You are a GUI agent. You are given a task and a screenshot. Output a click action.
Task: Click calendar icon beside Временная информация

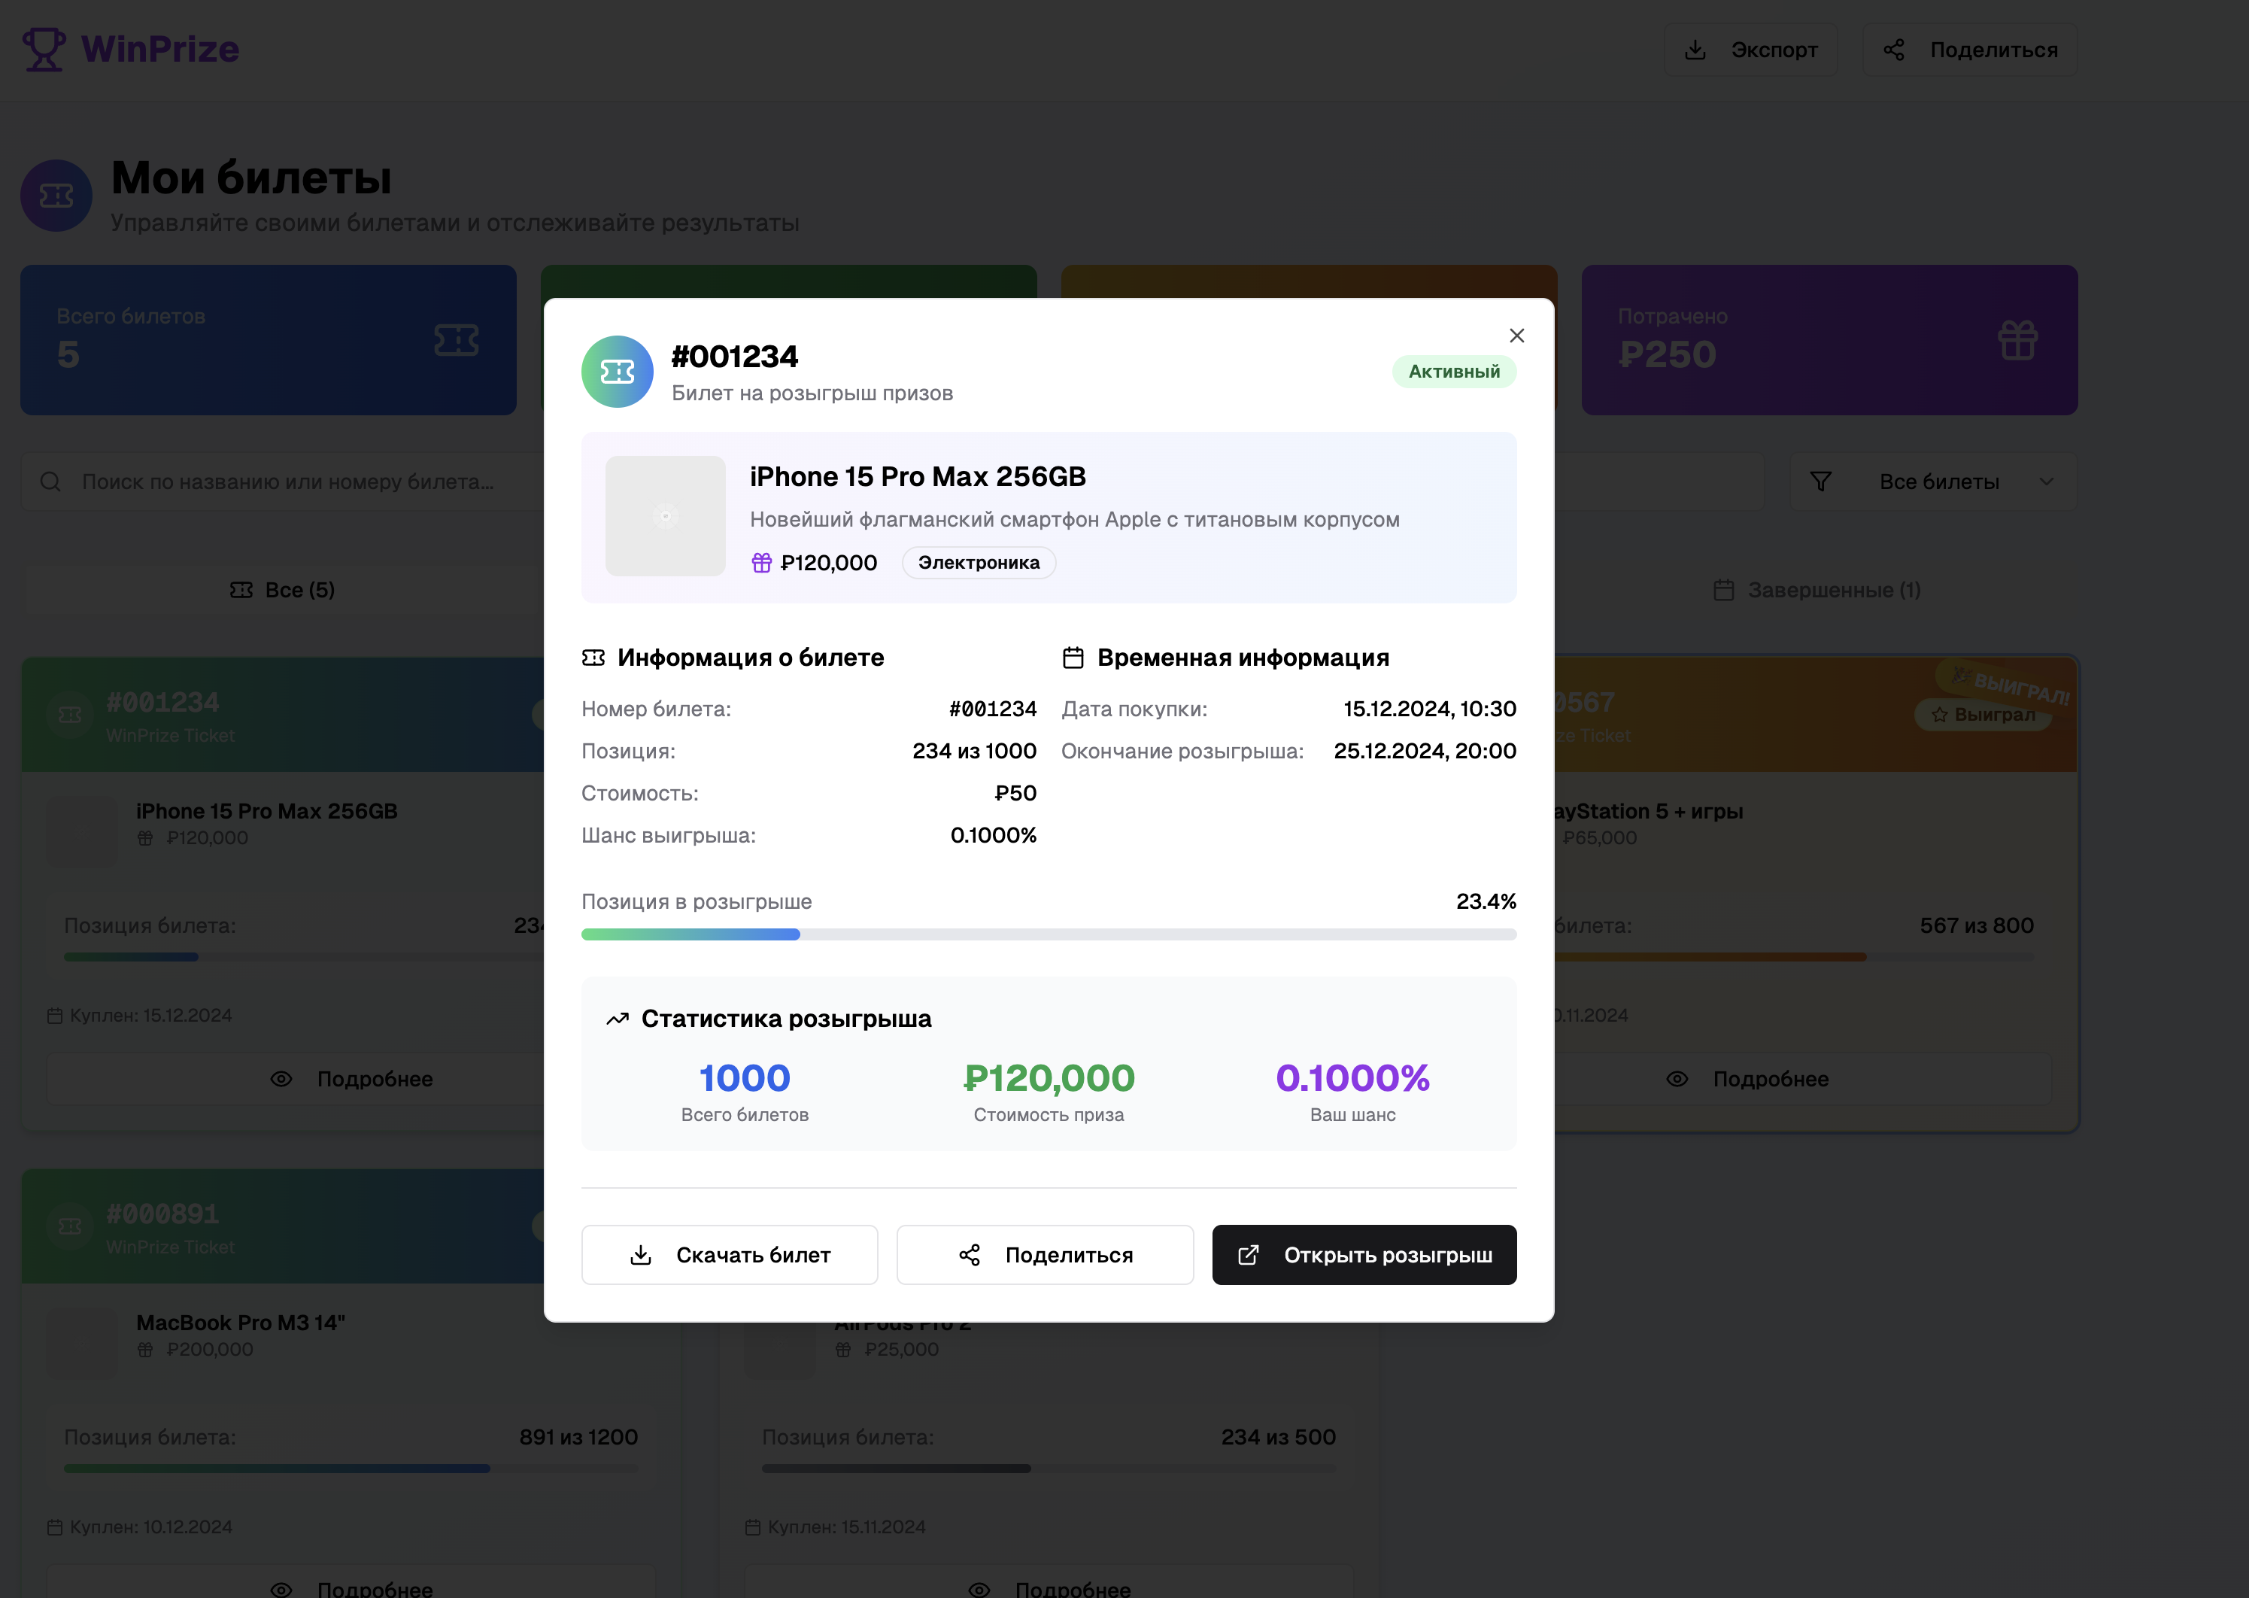click(1073, 658)
